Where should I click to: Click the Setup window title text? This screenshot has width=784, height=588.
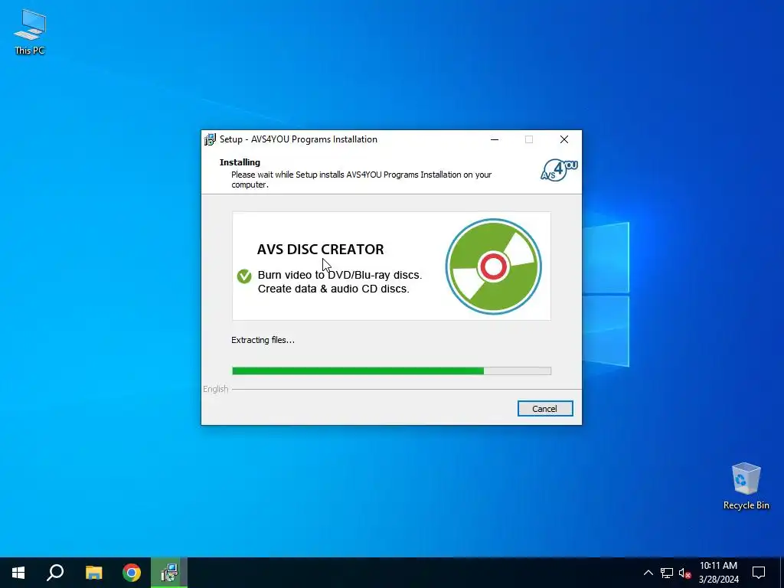(299, 139)
